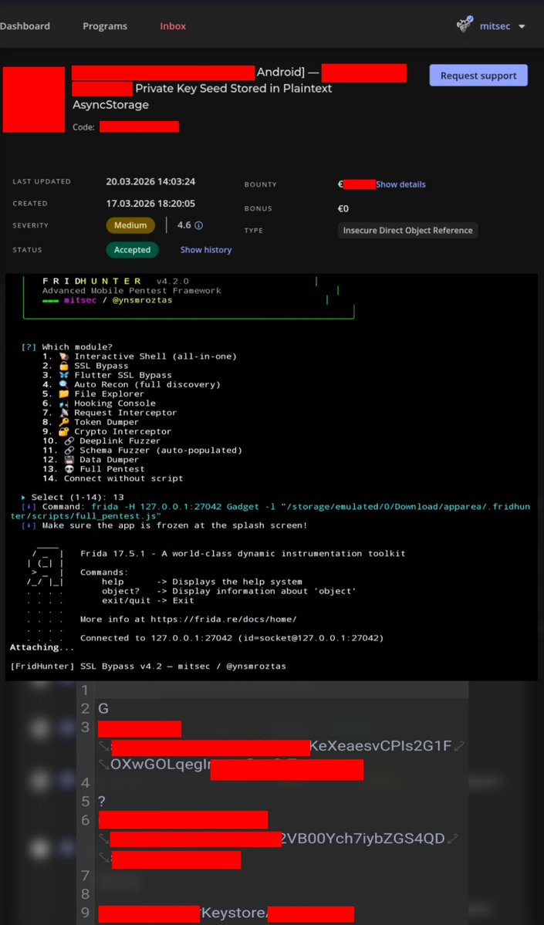Click the SSL Bypass lock icon
Viewport: 544px width, 925px height.
(x=64, y=366)
